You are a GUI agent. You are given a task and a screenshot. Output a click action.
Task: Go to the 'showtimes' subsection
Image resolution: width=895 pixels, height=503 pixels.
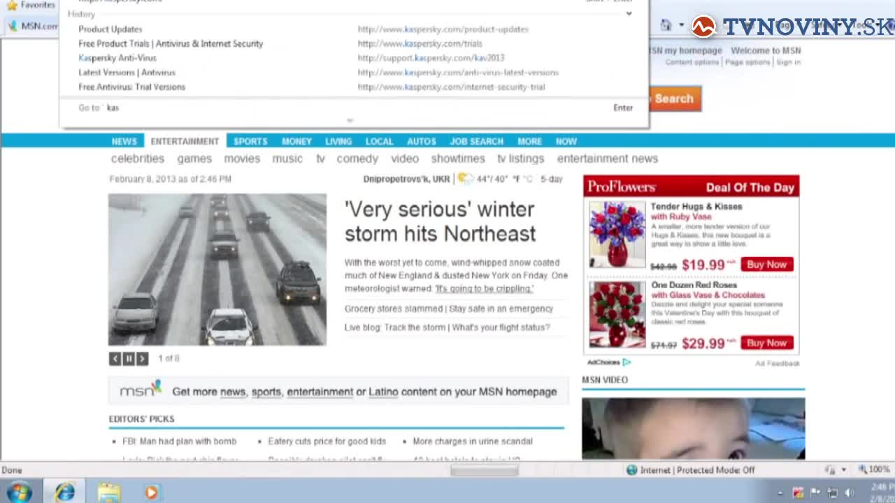click(458, 159)
